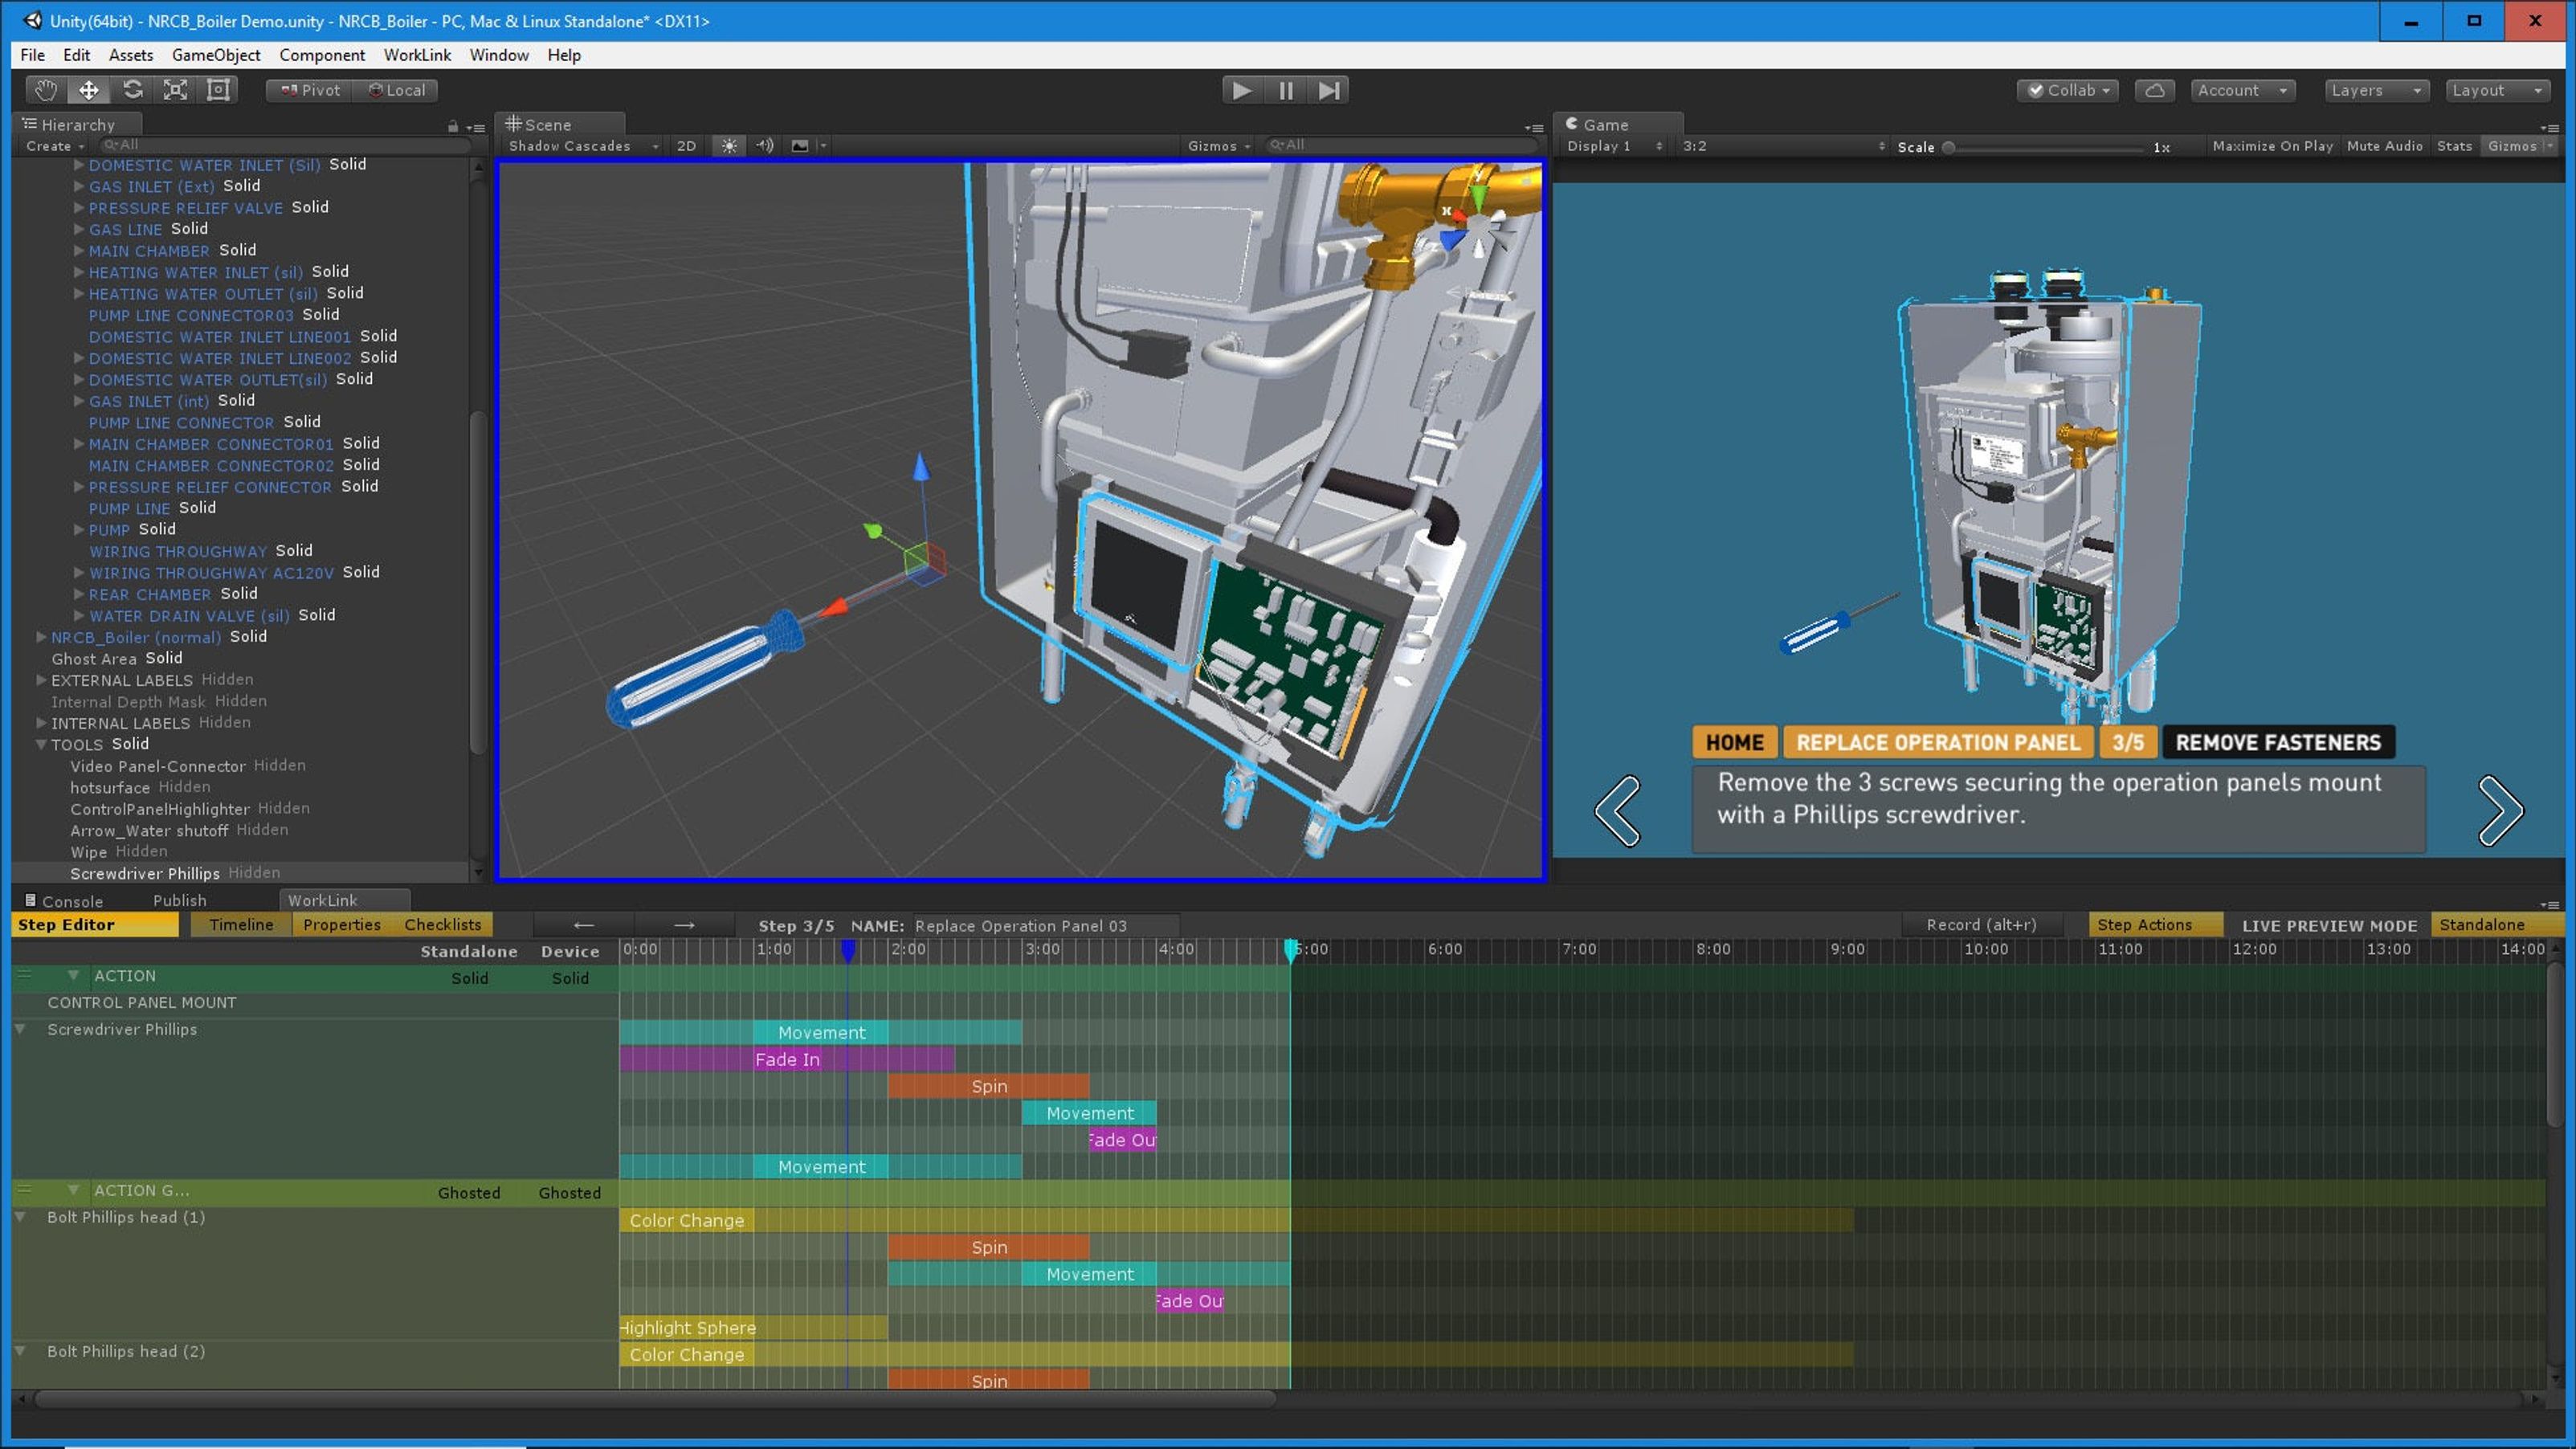Toggle Local handle rotation

397,90
